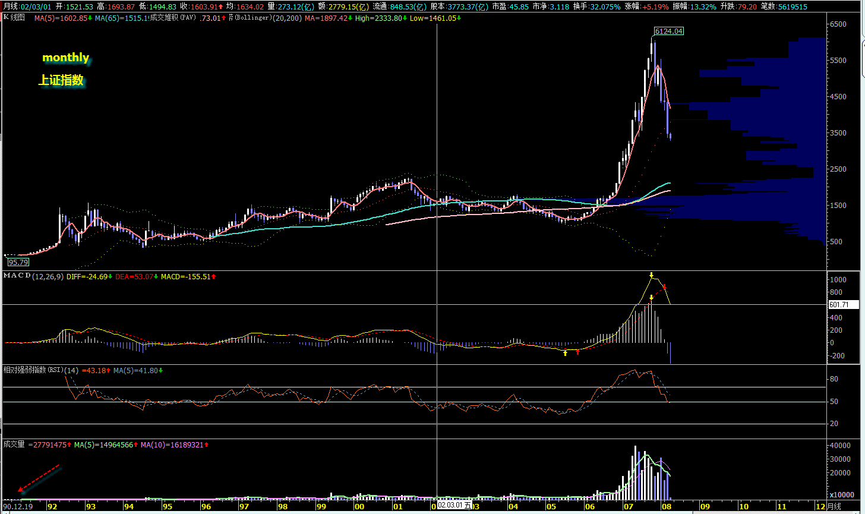Screen dimensions: 865x514
Task: Click the x10000 volume scale label
Action: [x=841, y=495]
